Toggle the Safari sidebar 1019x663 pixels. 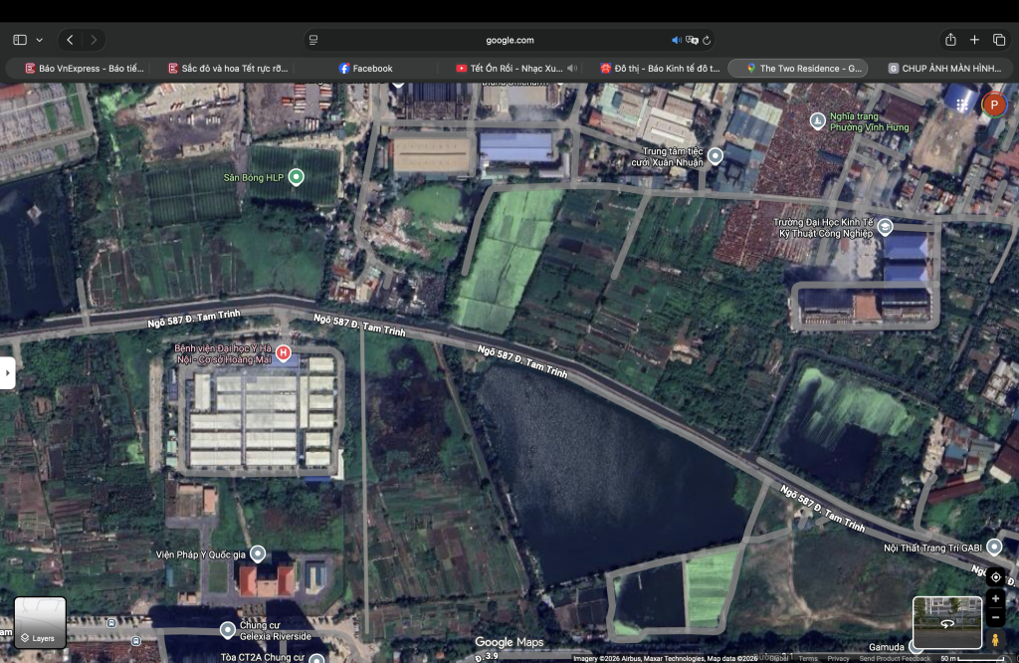[20, 40]
